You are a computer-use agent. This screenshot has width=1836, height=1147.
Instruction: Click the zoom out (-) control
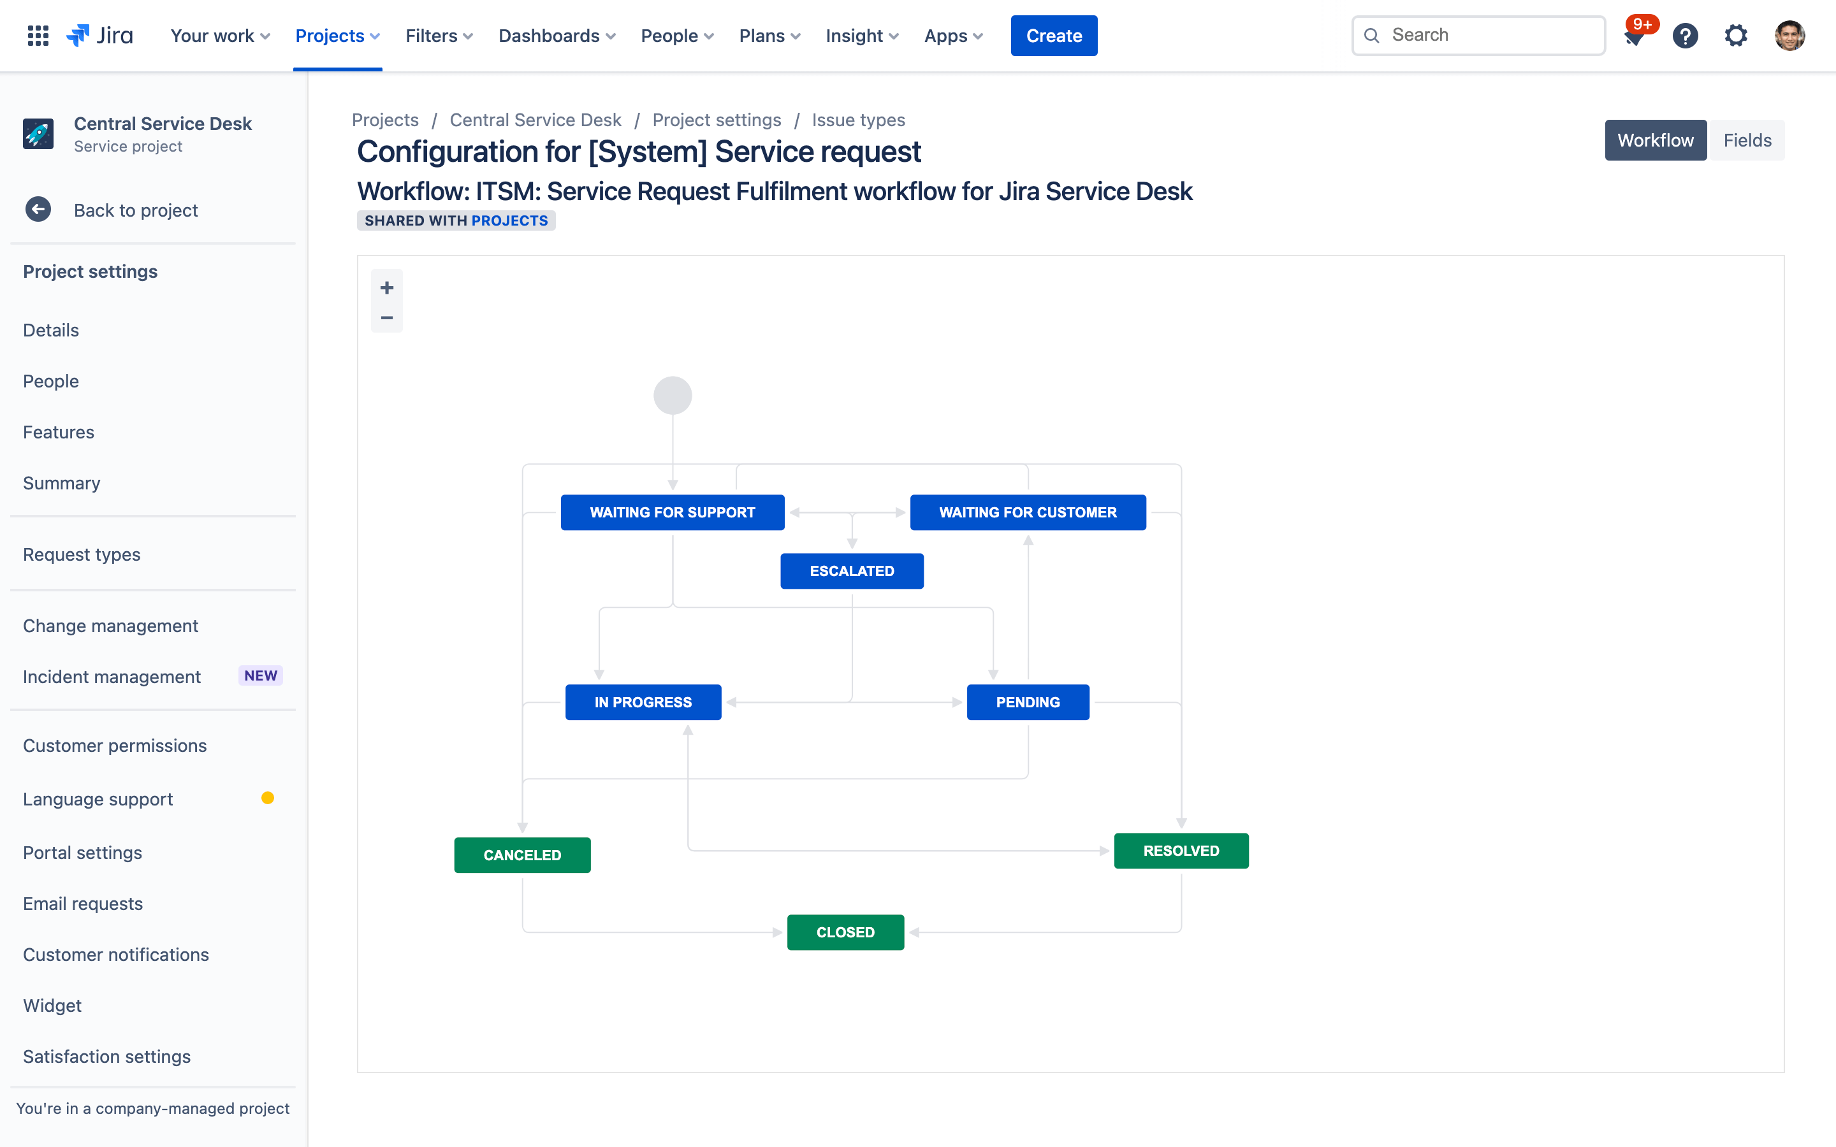[x=384, y=319]
